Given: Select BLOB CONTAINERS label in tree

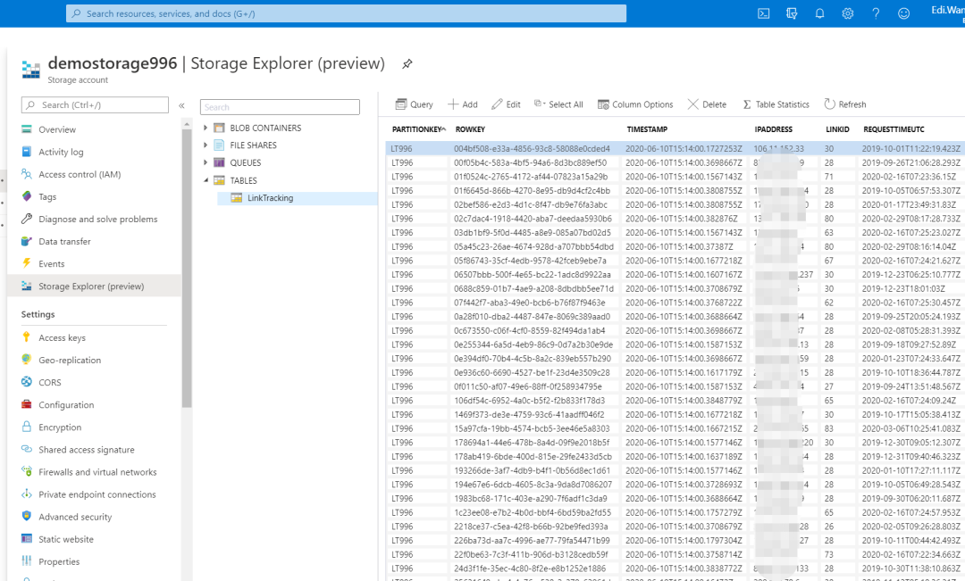Looking at the screenshot, I should (x=265, y=128).
